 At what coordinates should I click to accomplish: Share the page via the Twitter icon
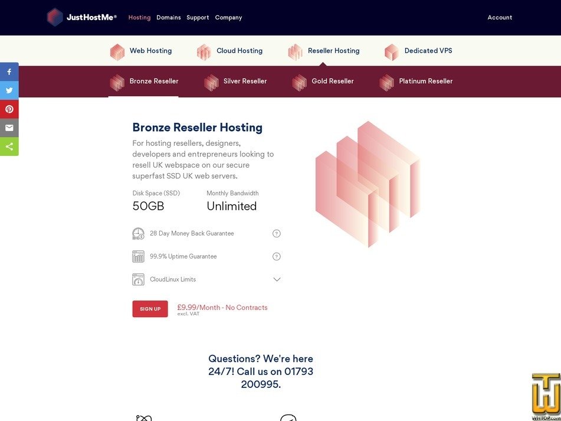pos(9,90)
